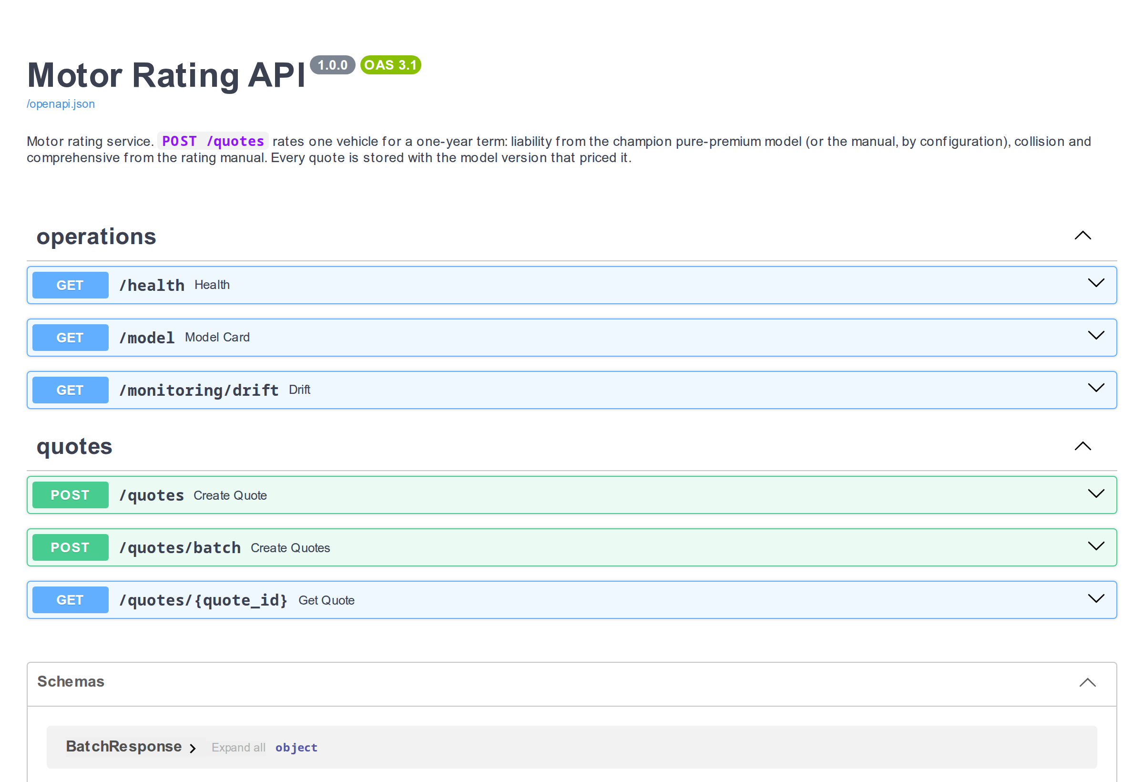Click the OAS 3.1 badge

click(x=390, y=65)
